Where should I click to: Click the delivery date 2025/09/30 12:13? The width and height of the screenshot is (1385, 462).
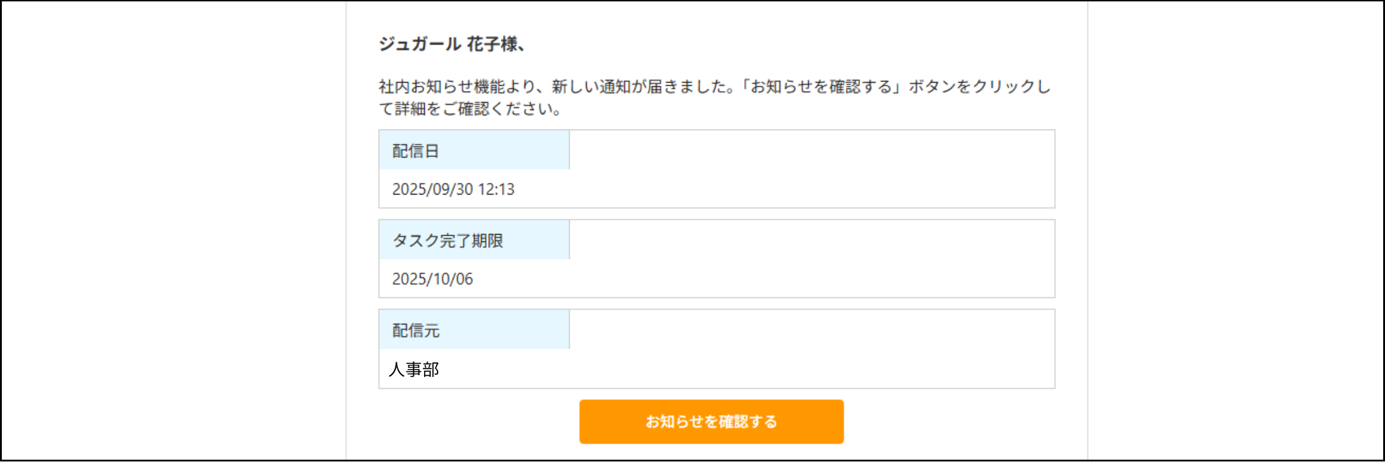[x=453, y=190]
